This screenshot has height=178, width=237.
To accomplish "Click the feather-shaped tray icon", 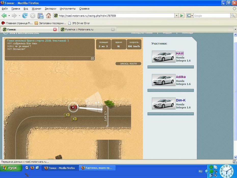I will [x=216, y=171].
